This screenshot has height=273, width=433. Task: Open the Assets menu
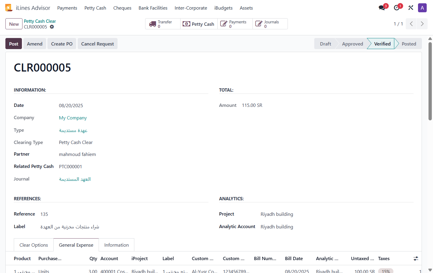click(x=246, y=8)
